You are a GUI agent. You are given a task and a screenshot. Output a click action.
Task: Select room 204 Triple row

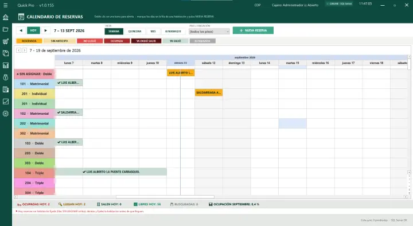click(34, 183)
